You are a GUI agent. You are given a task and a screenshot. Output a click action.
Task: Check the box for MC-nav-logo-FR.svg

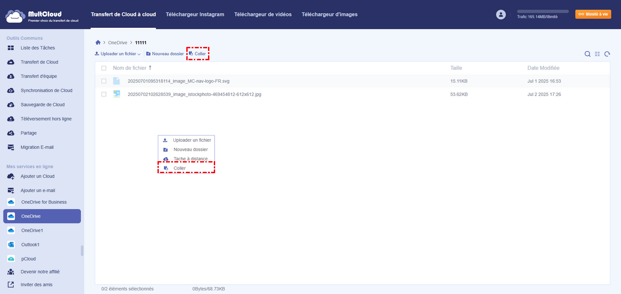[x=104, y=81]
